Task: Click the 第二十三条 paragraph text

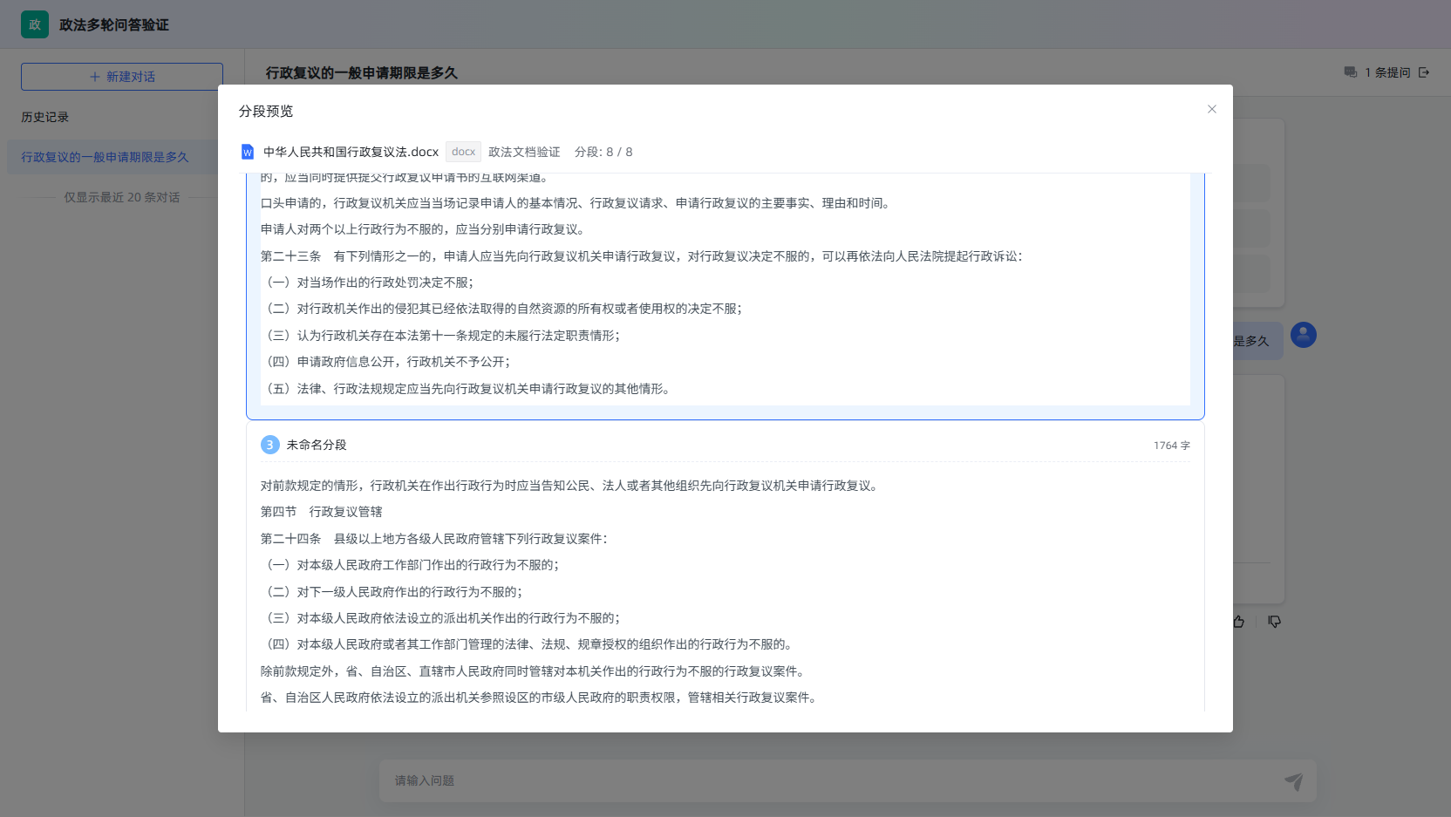Action: (x=641, y=256)
